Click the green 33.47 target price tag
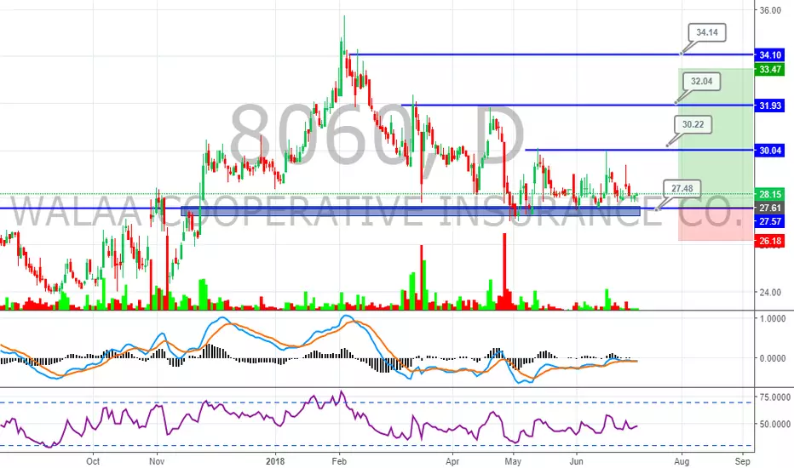The image size is (794, 468). coord(769,69)
